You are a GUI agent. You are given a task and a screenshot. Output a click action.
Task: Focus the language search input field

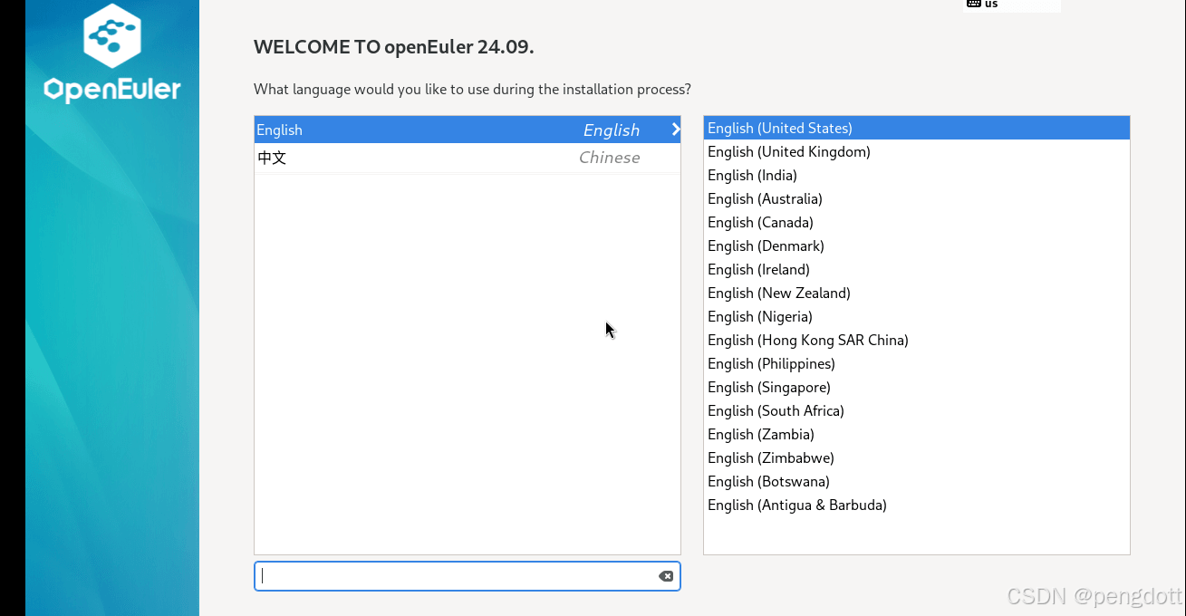pyautogui.click(x=468, y=576)
